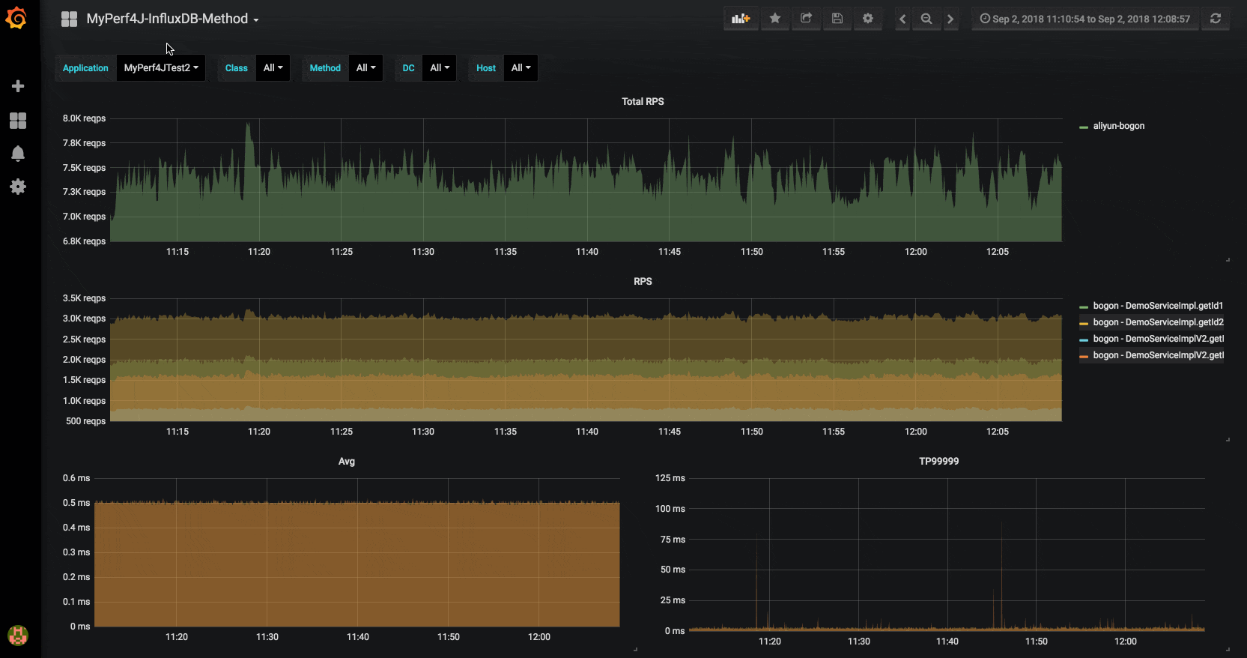
Task: Share the dashboard via share icon
Action: tap(806, 19)
